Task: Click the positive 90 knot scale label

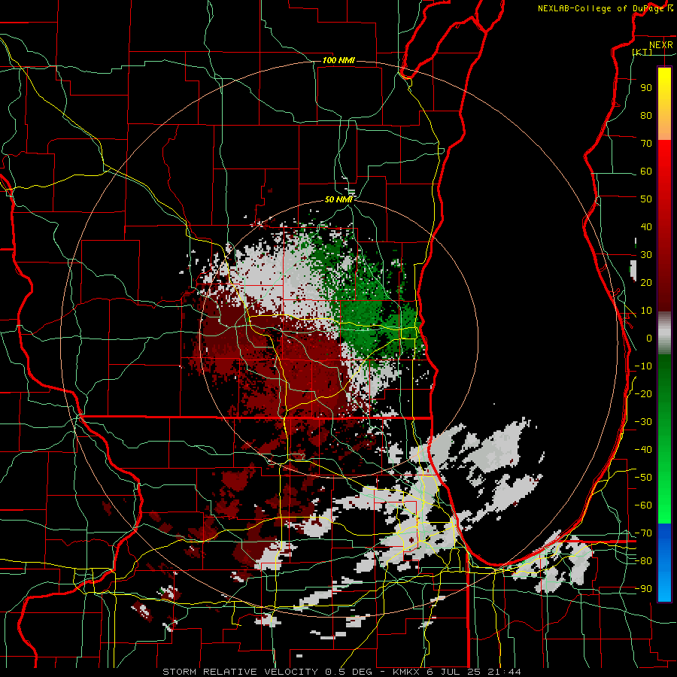Action: [646, 88]
